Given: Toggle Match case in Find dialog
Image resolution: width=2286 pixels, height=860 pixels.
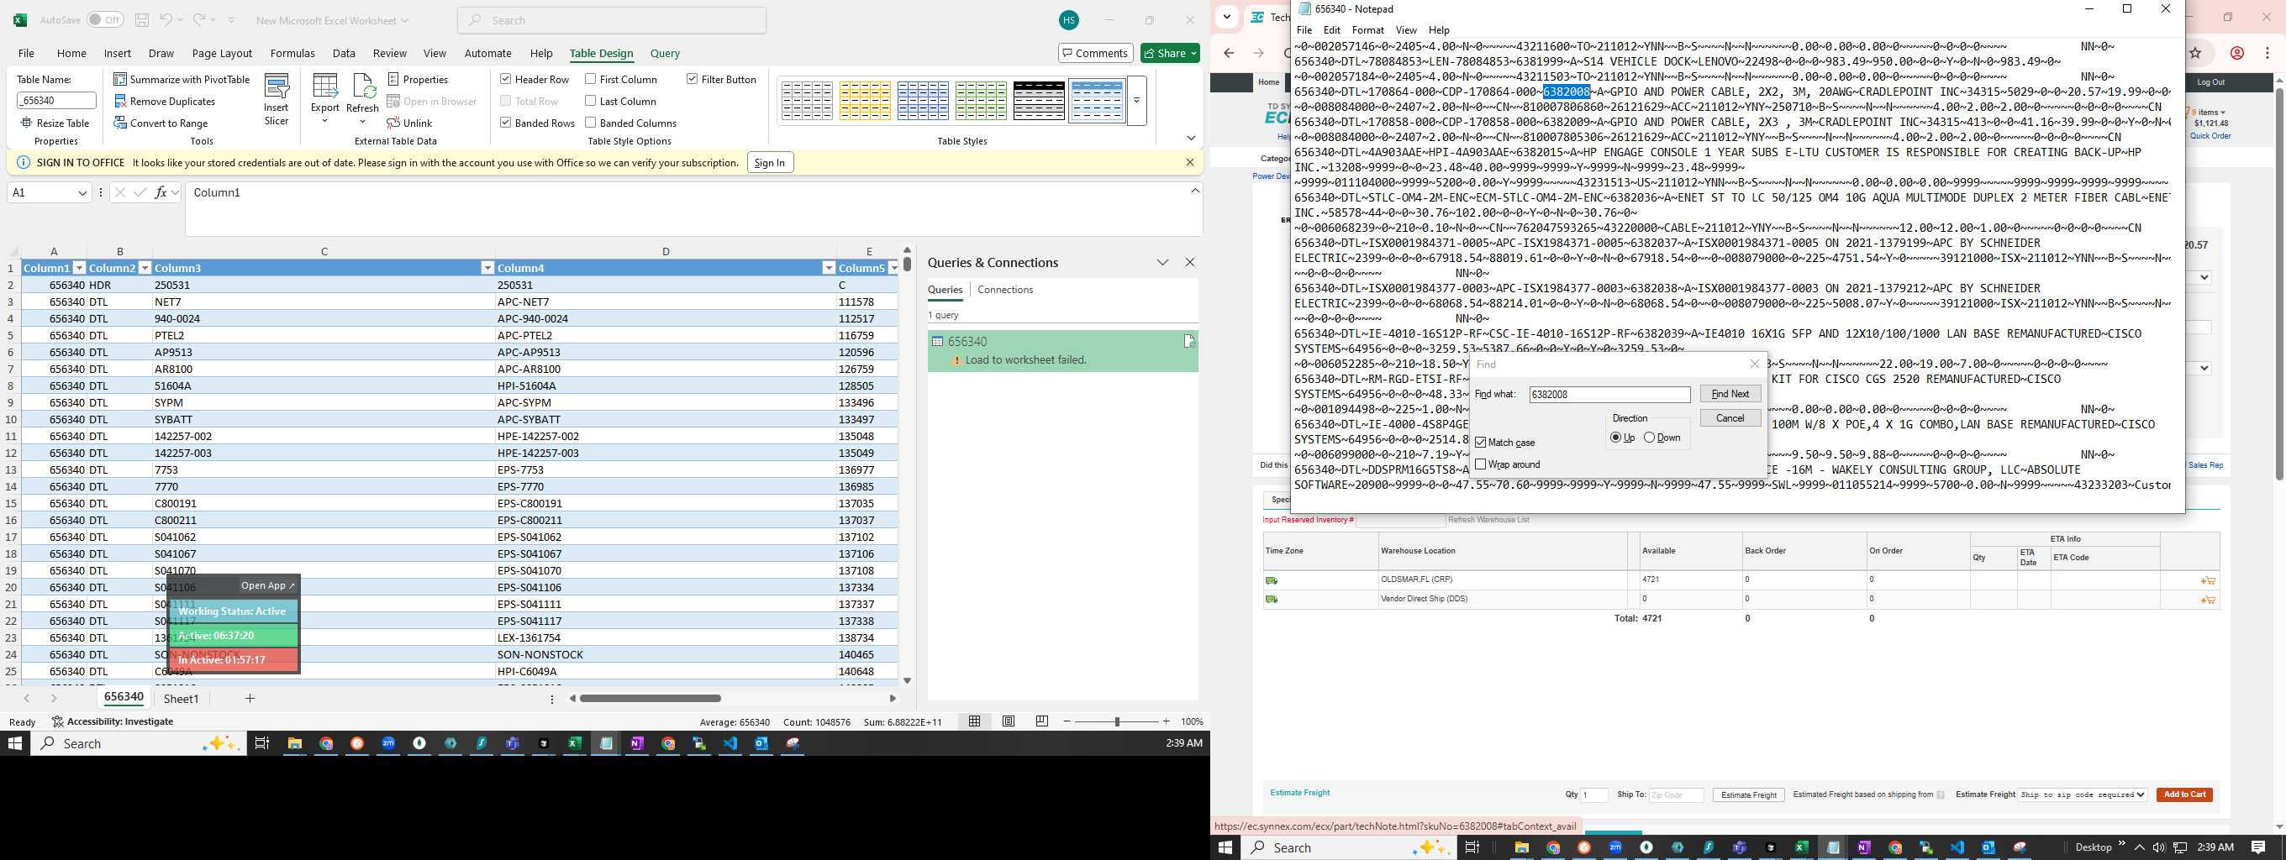Looking at the screenshot, I should point(1480,443).
